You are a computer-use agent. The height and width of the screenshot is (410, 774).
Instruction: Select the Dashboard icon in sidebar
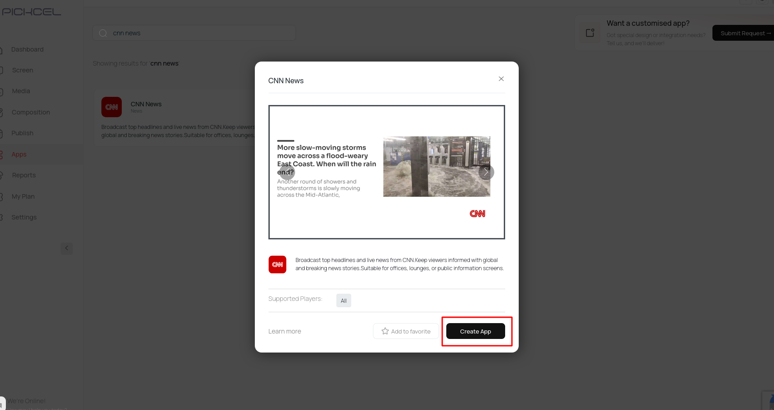2,49
